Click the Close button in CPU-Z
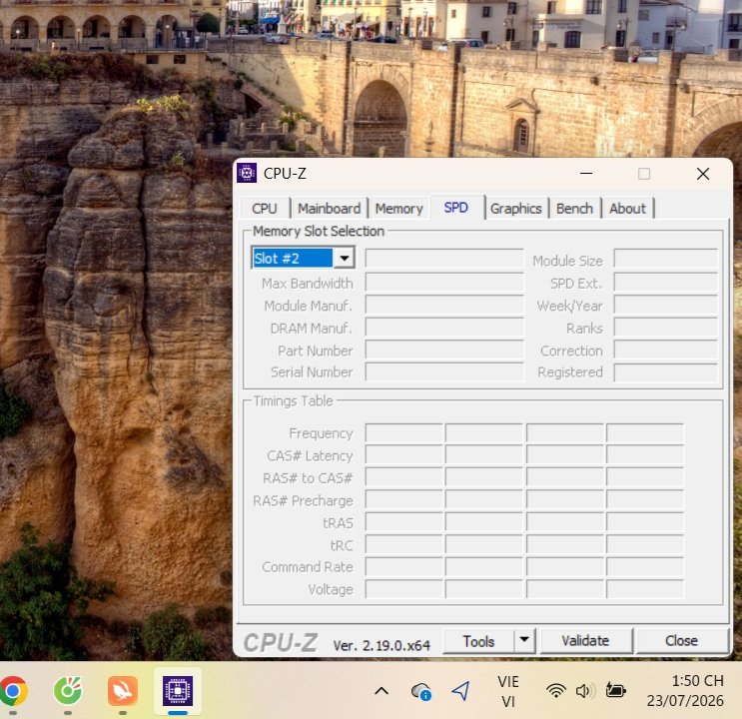 point(681,641)
